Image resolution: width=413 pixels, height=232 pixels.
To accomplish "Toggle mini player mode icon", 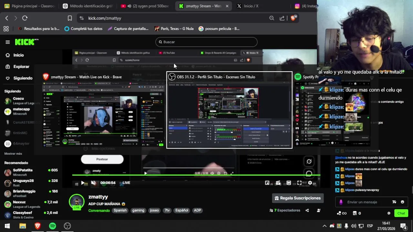I will (267, 183).
